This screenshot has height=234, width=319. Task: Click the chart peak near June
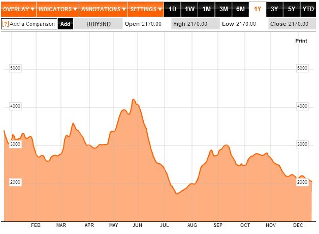click(134, 100)
